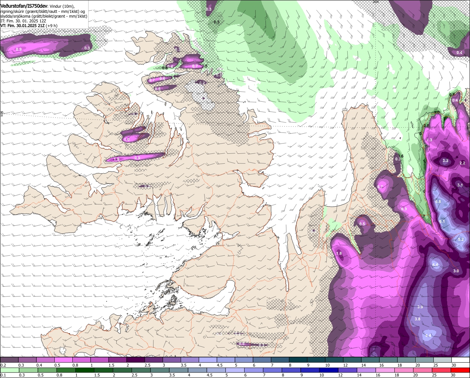This screenshot has width=470, height=378.
Task: Click the 1.3 value label on the map
Action: point(429,140)
